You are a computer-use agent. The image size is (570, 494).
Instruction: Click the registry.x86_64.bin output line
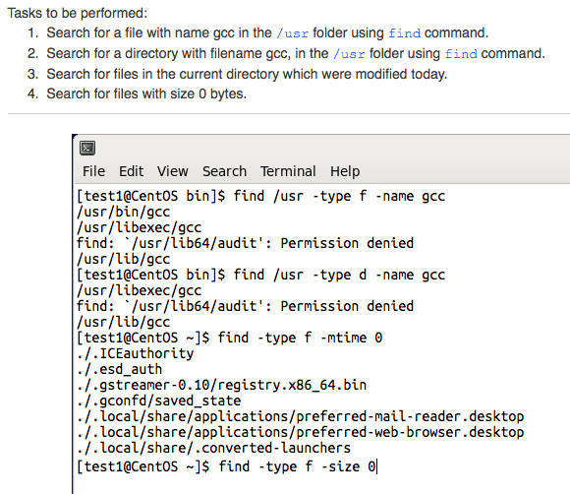tap(222, 385)
